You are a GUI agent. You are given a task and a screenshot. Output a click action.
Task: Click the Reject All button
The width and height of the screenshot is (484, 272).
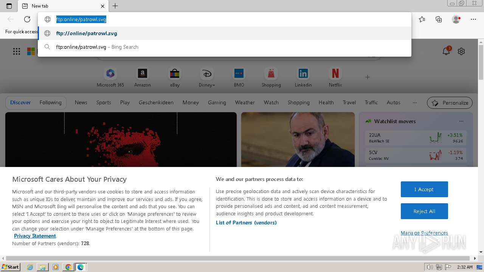click(424, 211)
